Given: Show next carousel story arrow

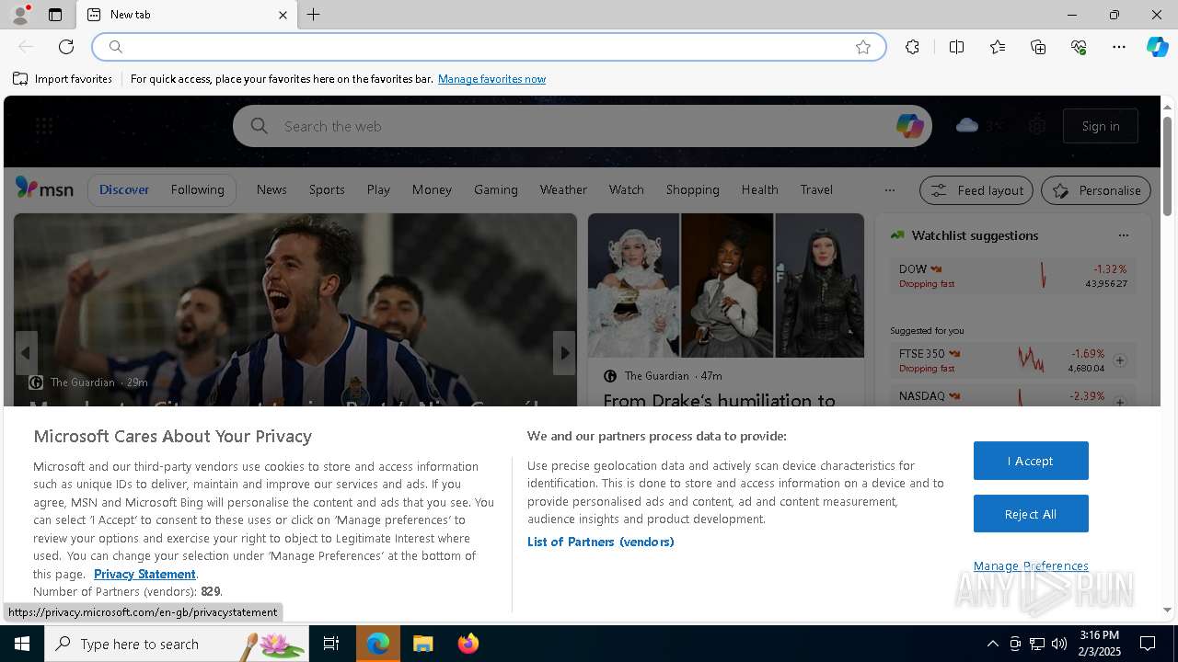Looking at the screenshot, I should [564, 353].
